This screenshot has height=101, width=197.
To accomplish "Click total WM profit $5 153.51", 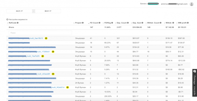I will coord(182,27).
